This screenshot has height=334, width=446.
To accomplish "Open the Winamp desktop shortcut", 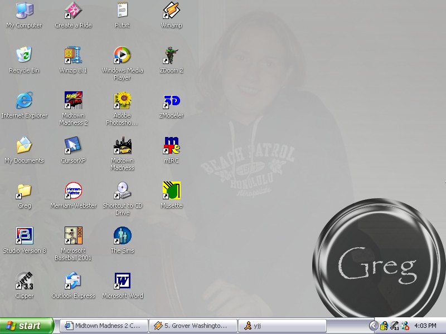I will (171, 11).
